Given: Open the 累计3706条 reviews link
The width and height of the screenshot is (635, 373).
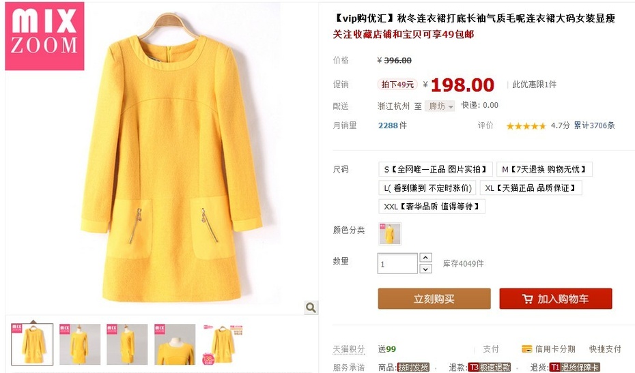Looking at the screenshot, I should coord(594,125).
